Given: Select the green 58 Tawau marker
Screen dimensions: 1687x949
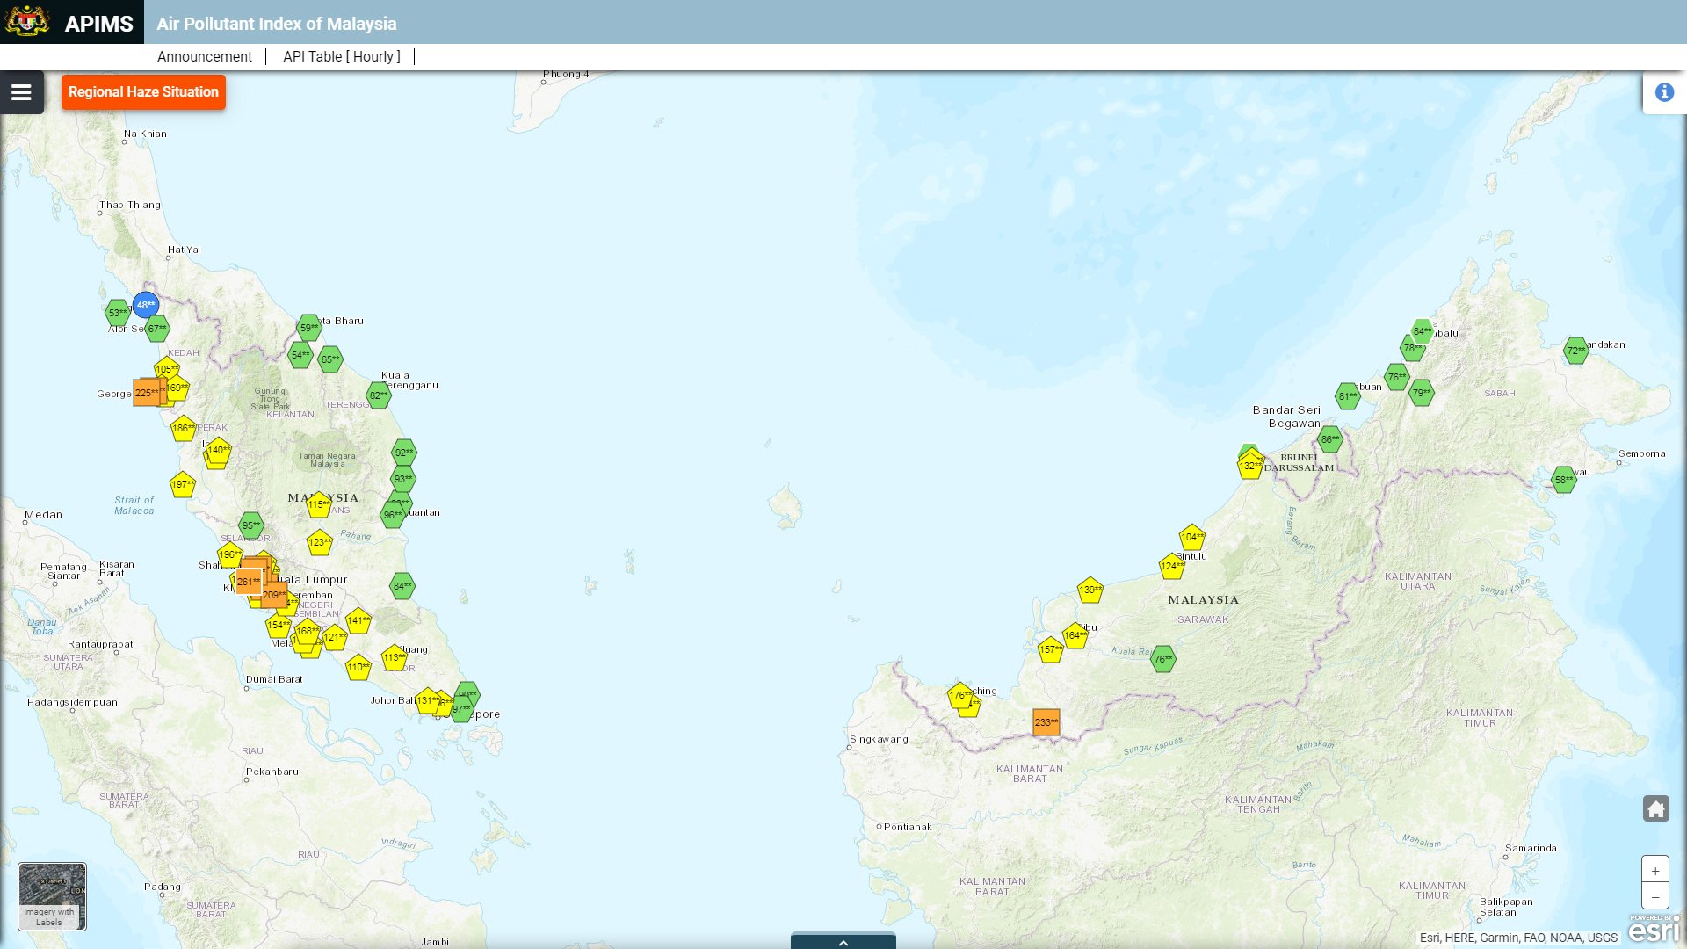Looking at the screenshot, I should [x=1563, y=480].
